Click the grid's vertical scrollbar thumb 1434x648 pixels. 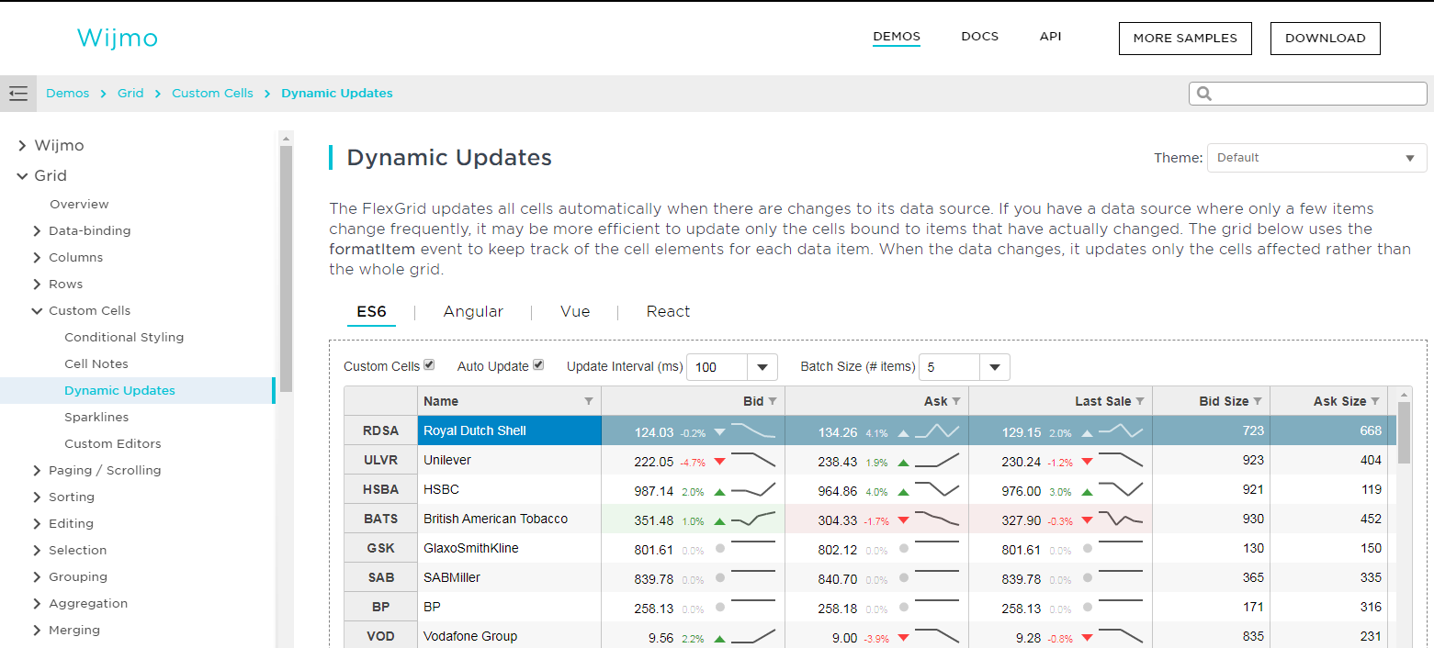(1403, 431)
